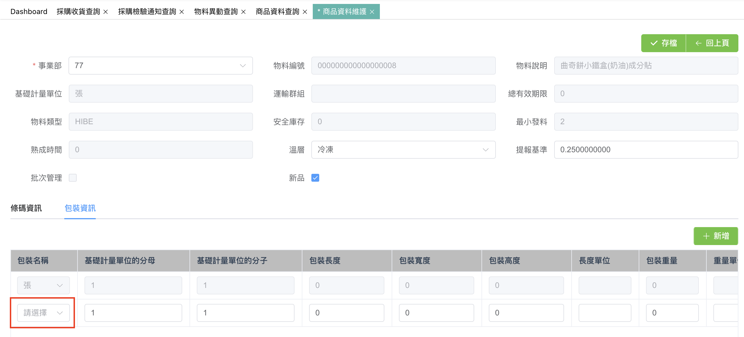Image resolution: width=744 pixels, height=337 pixels.
Task: Click the 包裝高度 column header
Action: pyautogui.click(x=526, y=260)
